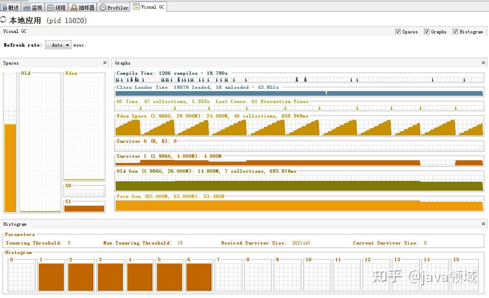This screenshot has height=298, width=489.
Task: Disable the Graphs checkbox
Action: (427, 32)
